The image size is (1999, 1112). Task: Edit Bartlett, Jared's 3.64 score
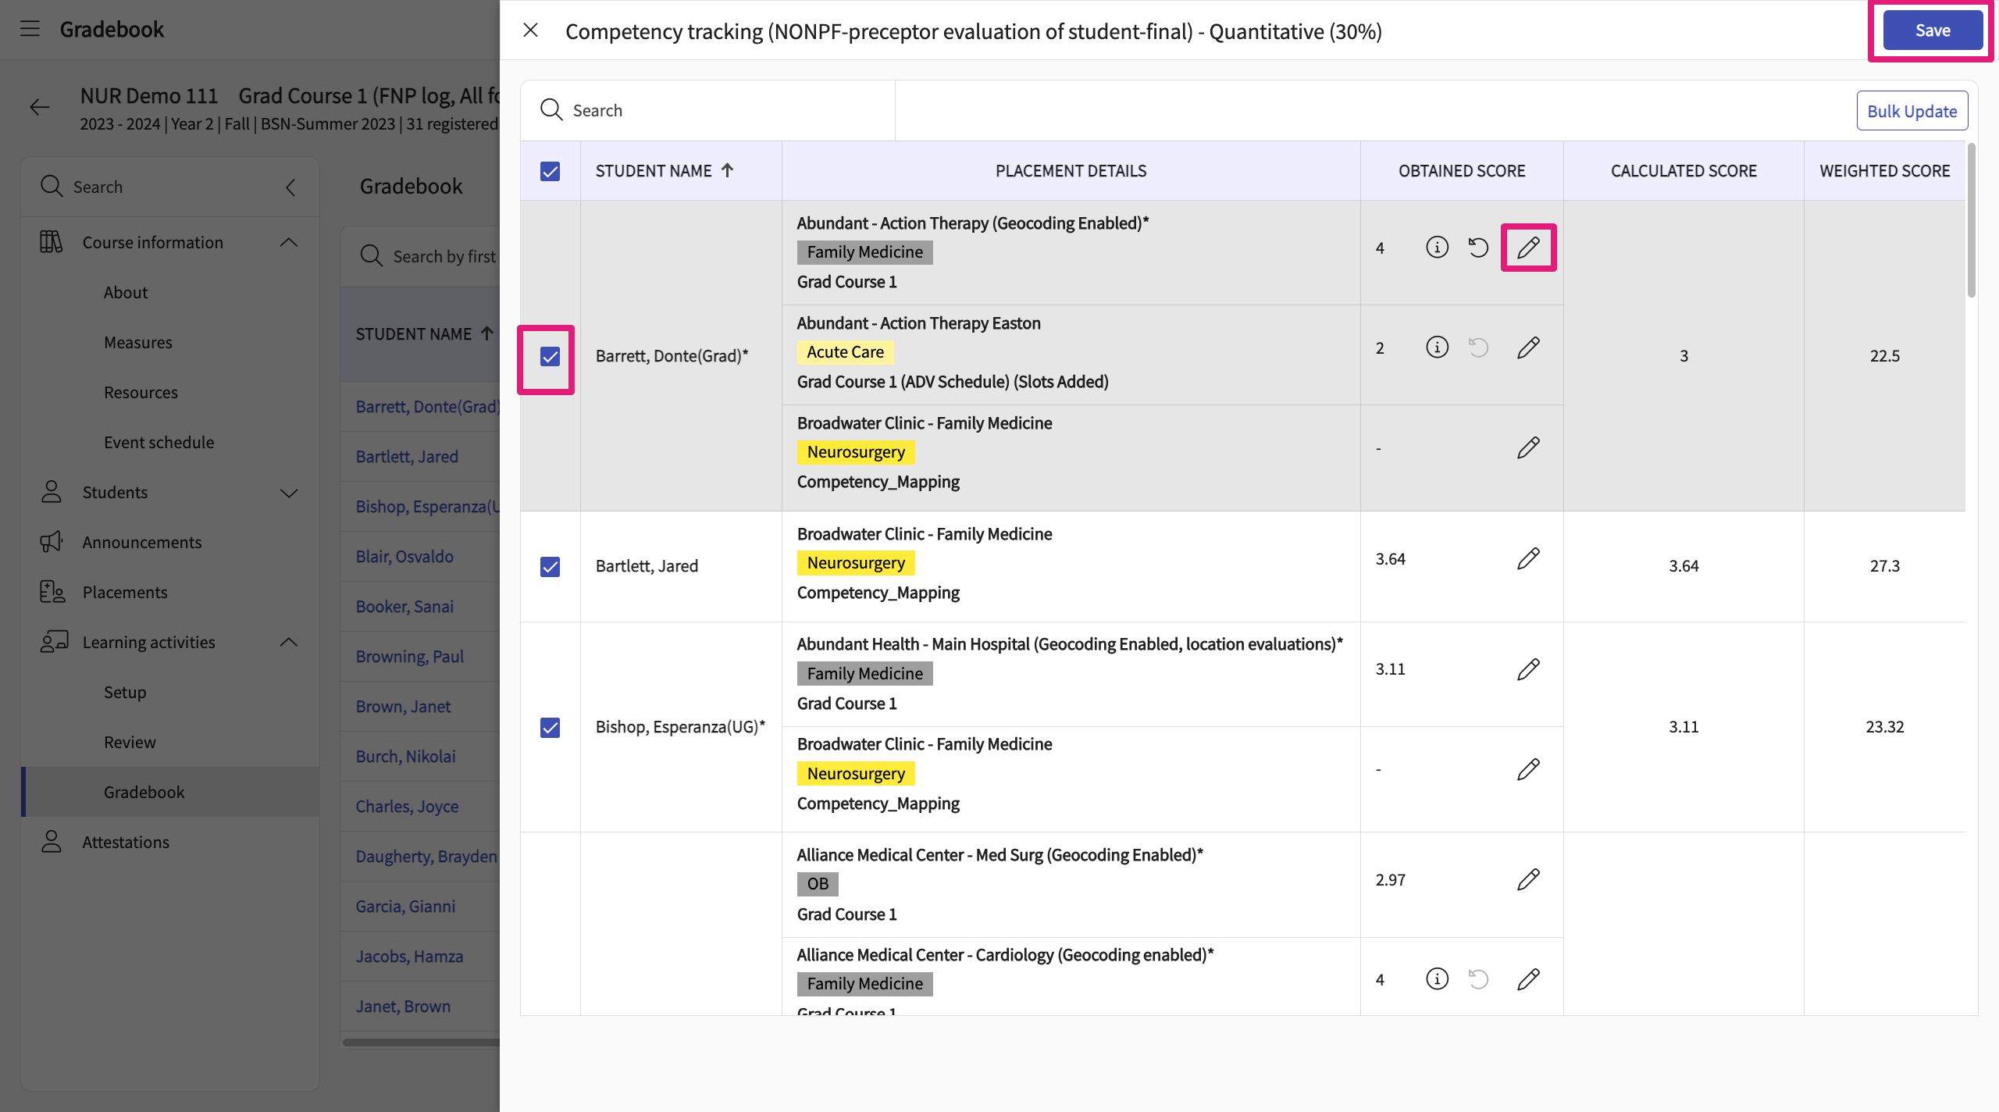pos(1528,558)
